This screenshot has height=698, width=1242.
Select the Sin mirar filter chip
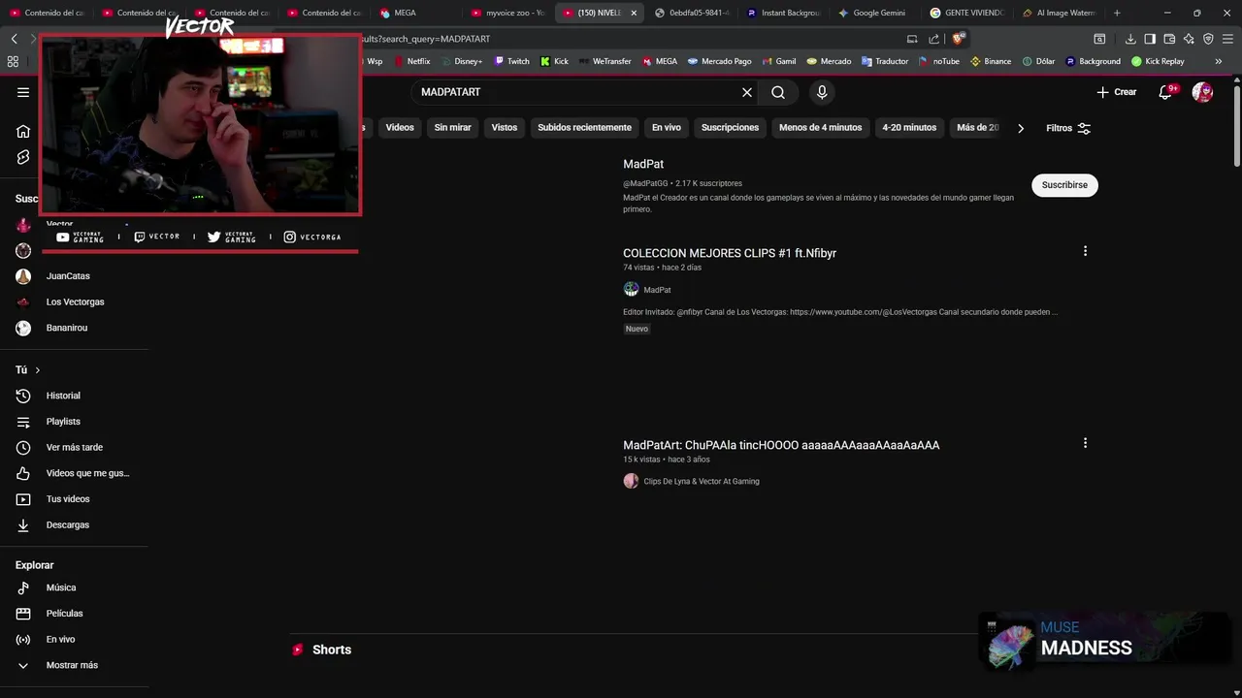pos(452,128)
